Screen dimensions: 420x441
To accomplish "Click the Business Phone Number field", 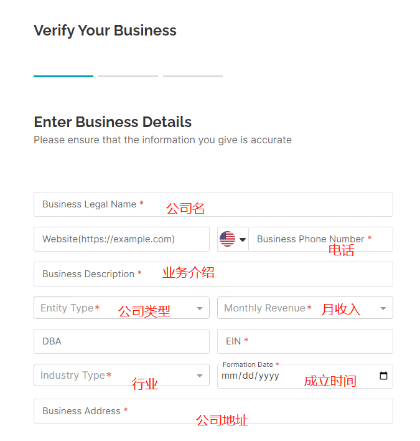I will (x=320, y=239).
